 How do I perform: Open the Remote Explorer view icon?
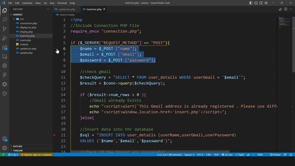pyautogui.click(x=5, y=57)
